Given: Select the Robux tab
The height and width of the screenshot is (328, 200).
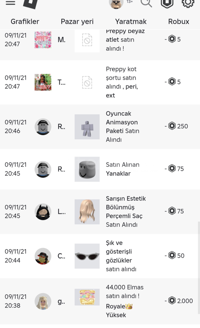Looking at the screenshot, I should 179,22.
